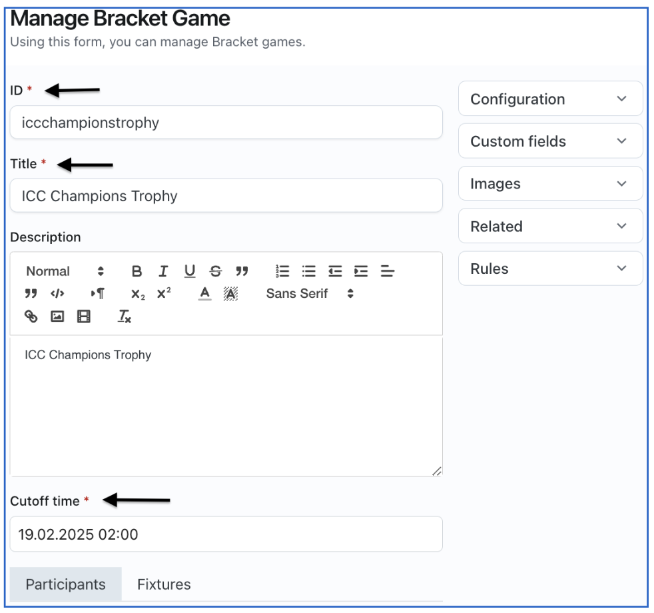Switch to the Participants tab

[65, 584]
